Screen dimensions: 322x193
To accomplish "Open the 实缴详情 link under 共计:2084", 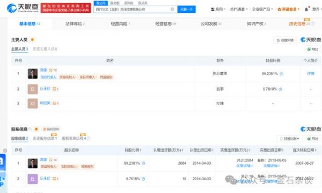I will point(244,166).
